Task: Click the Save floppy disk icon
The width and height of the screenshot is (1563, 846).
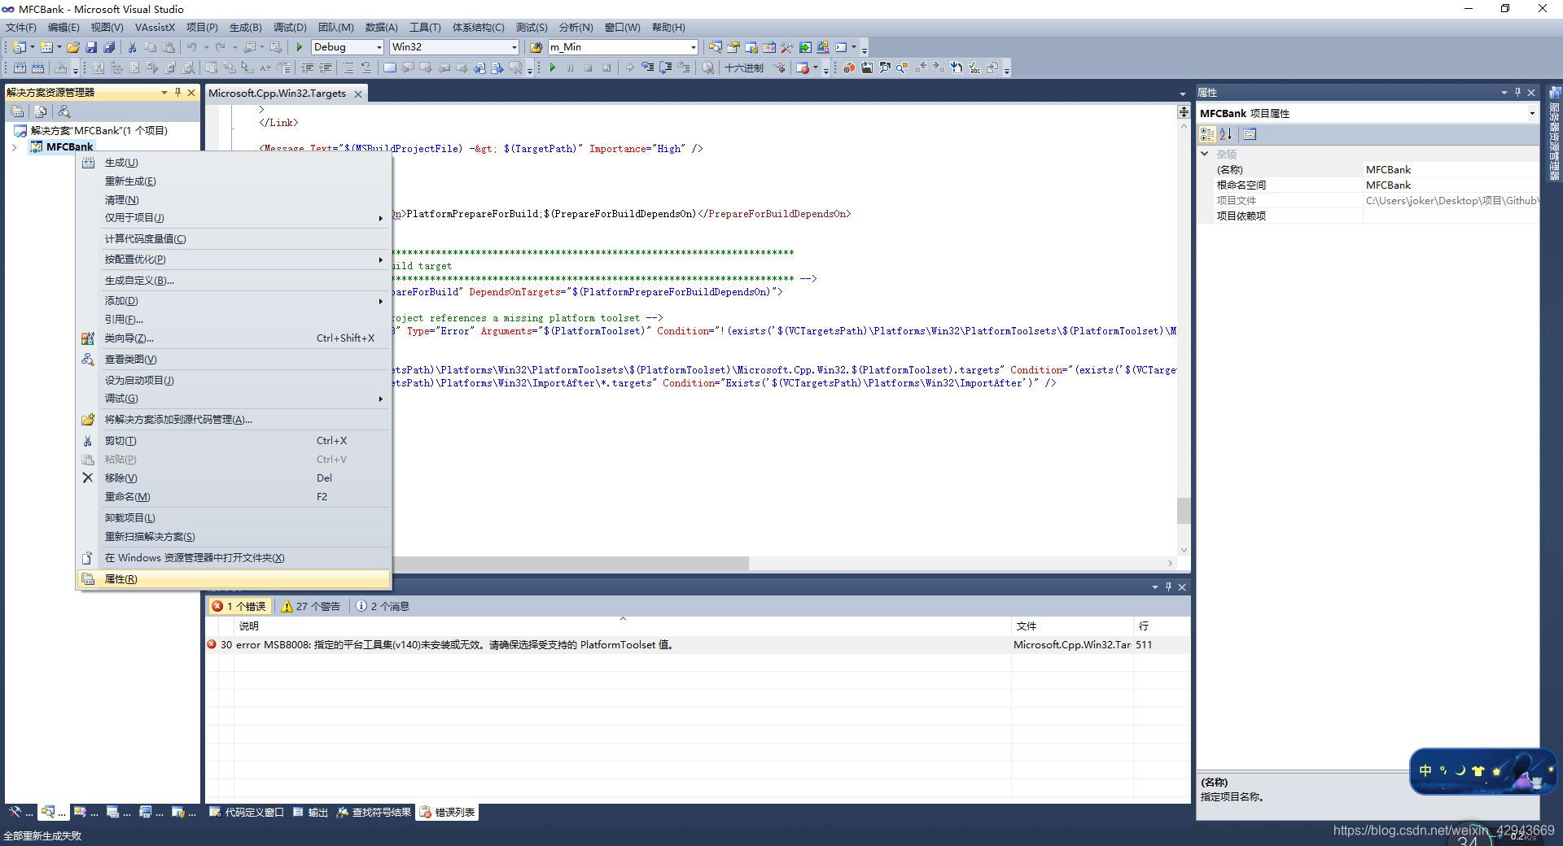Action: [91, 47]
